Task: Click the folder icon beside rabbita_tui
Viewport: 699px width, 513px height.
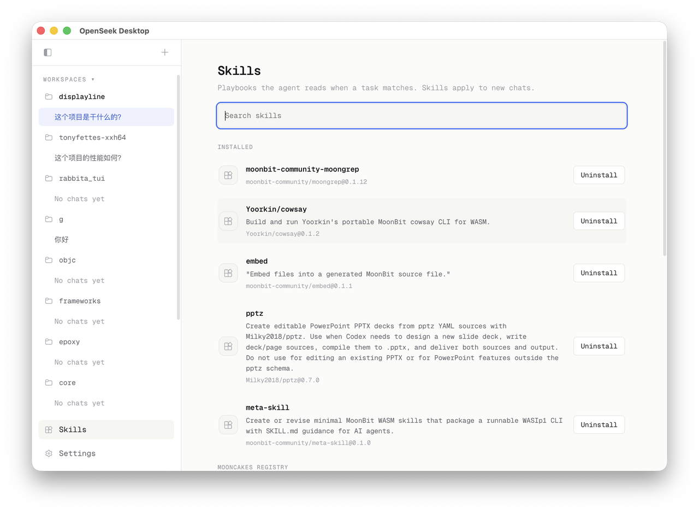Action: [49, 179]
